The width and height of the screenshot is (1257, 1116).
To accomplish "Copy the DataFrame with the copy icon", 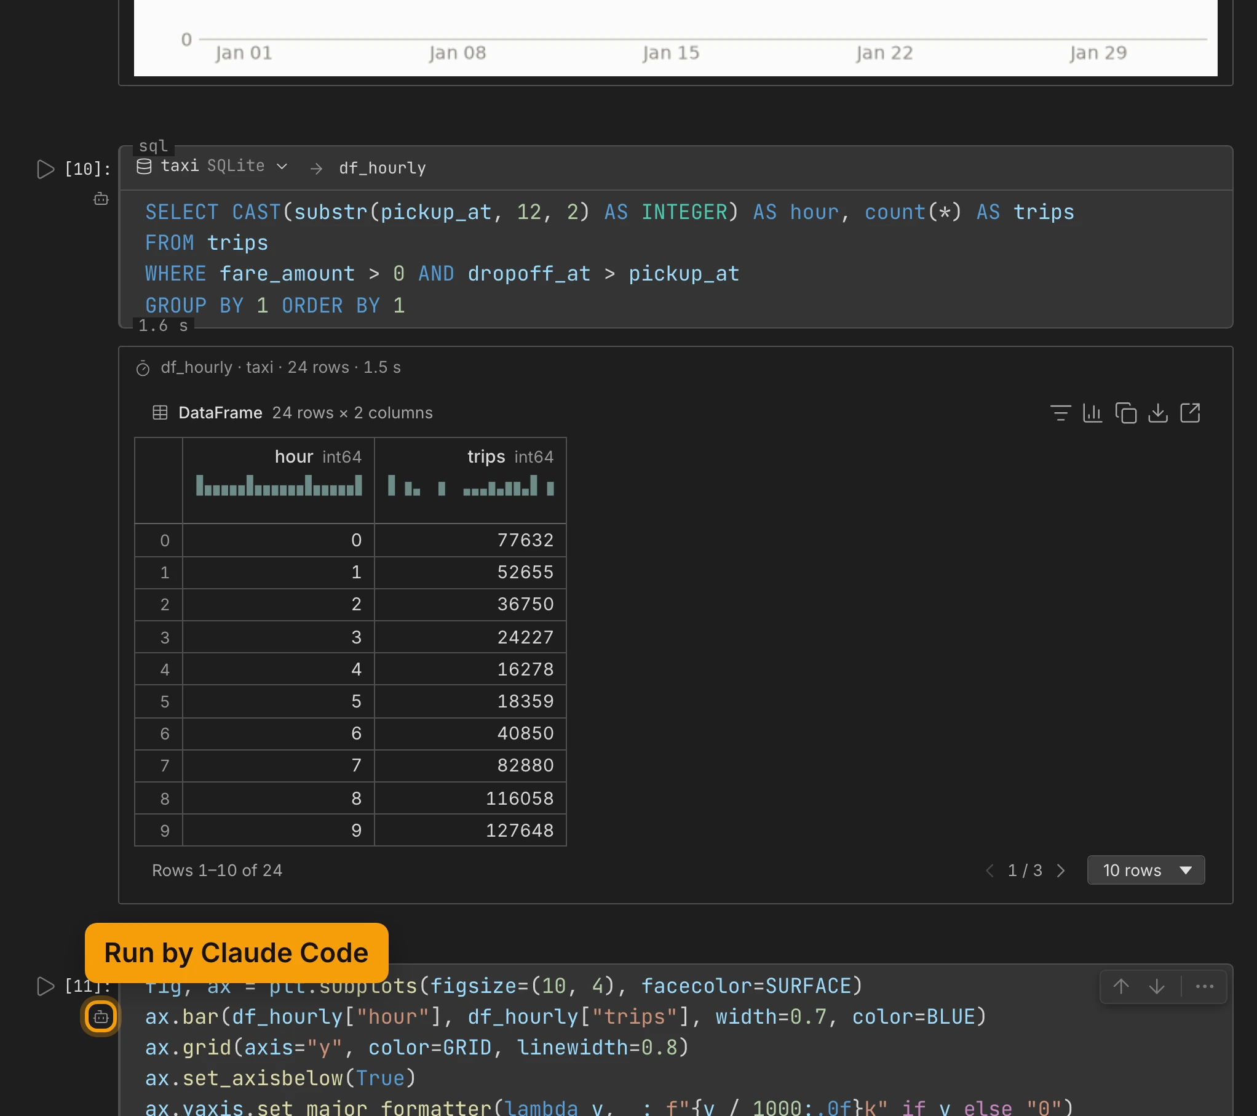I will tap(1125, 413).
